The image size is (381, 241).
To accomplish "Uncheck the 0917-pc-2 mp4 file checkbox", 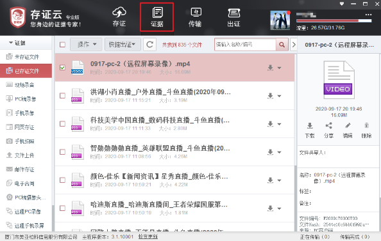I will click(62, 68).
